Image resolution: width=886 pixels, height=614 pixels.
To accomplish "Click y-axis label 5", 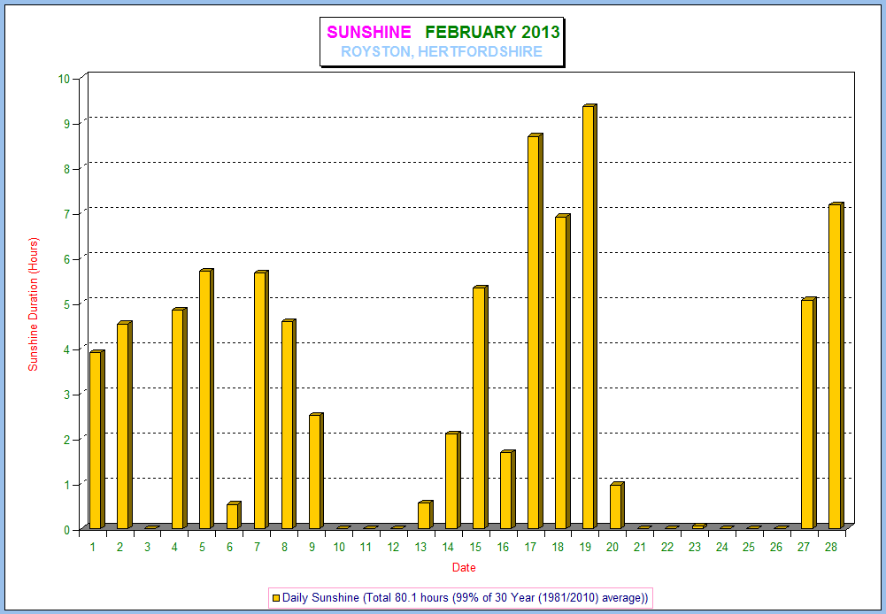I will click(x=67, y=304).
